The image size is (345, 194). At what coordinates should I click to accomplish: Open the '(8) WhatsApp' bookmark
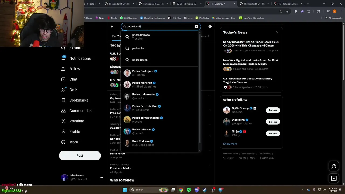[x=129, y=18]
